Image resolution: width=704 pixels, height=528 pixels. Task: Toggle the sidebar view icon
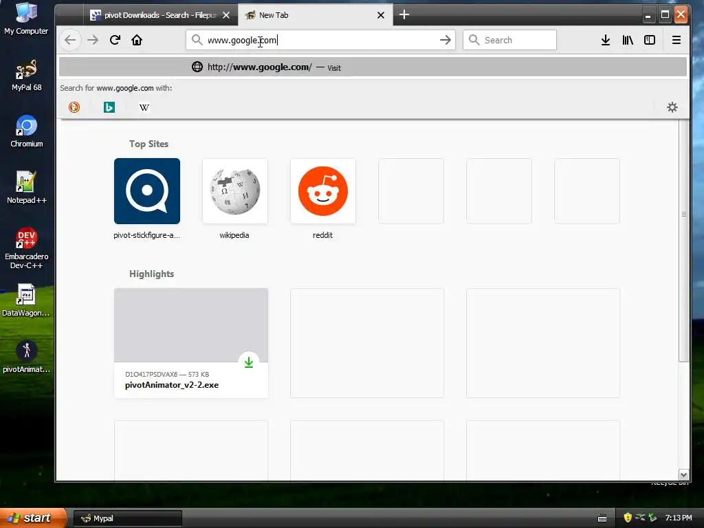click(x=650, y=40)
